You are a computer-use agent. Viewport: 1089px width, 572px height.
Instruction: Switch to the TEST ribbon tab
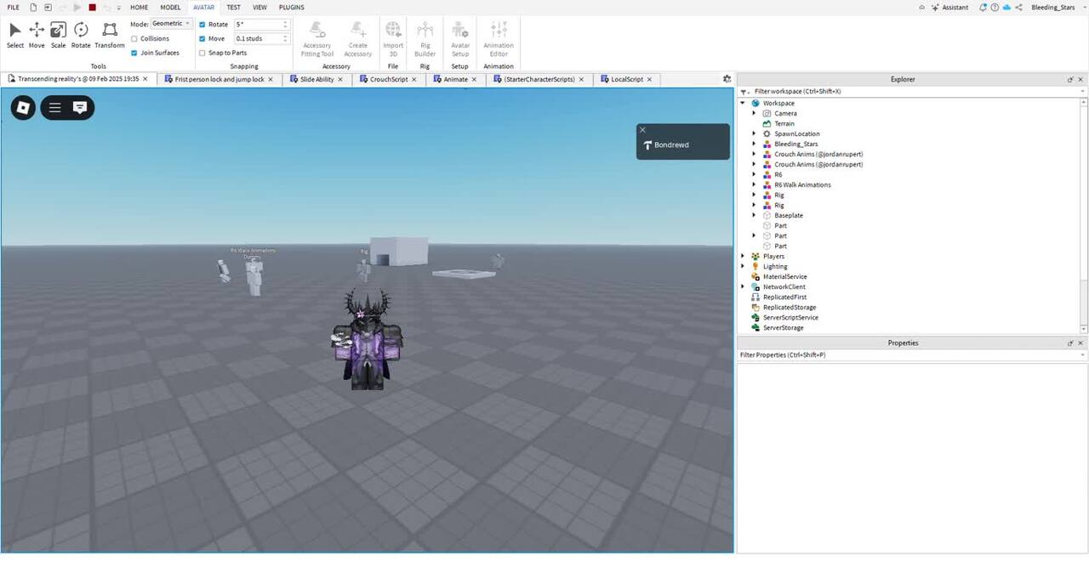coord(233,8)
